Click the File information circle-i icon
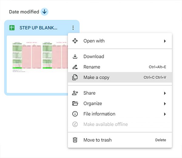The height and width of the screenshot is (158, 182). 75,114
